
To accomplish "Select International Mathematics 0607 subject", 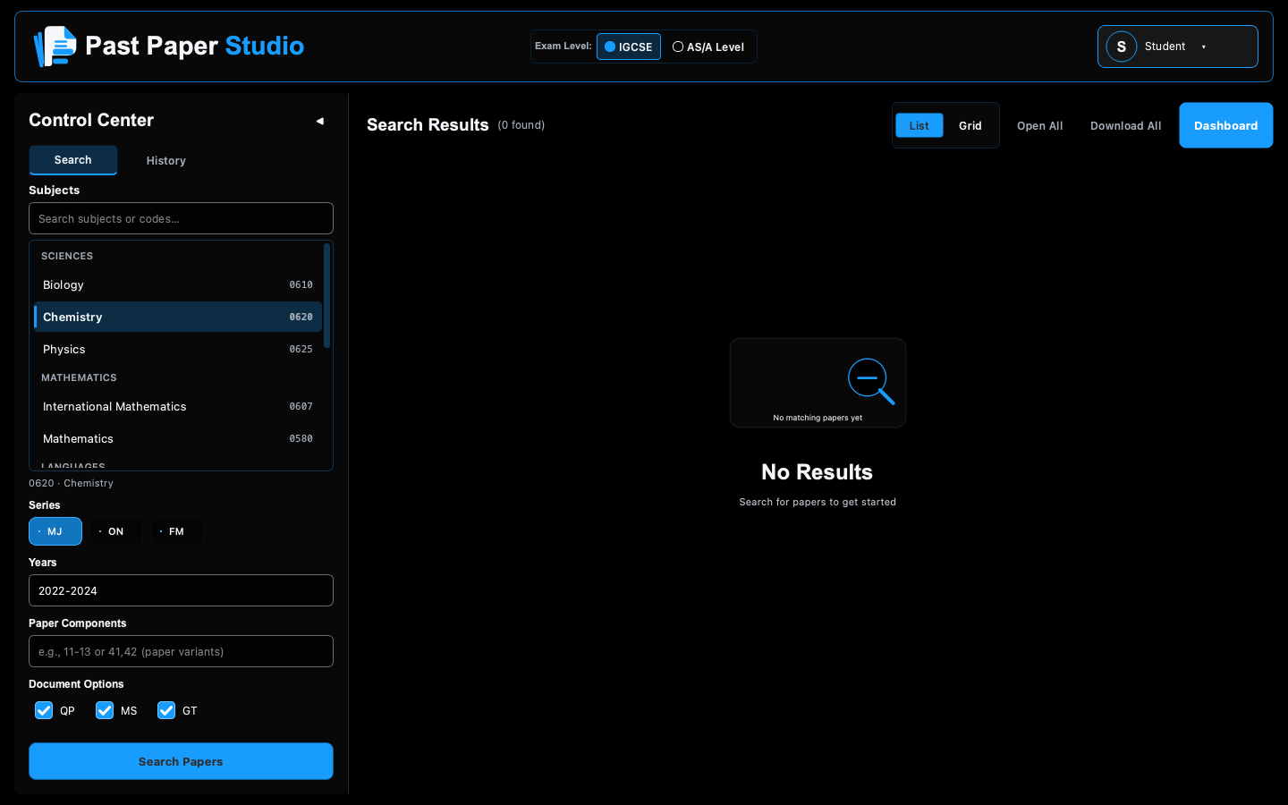I will (178, 407).
